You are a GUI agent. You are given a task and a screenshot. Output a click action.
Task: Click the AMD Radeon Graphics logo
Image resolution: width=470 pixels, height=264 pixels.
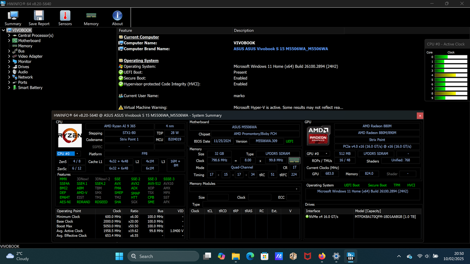pos(319,135)
